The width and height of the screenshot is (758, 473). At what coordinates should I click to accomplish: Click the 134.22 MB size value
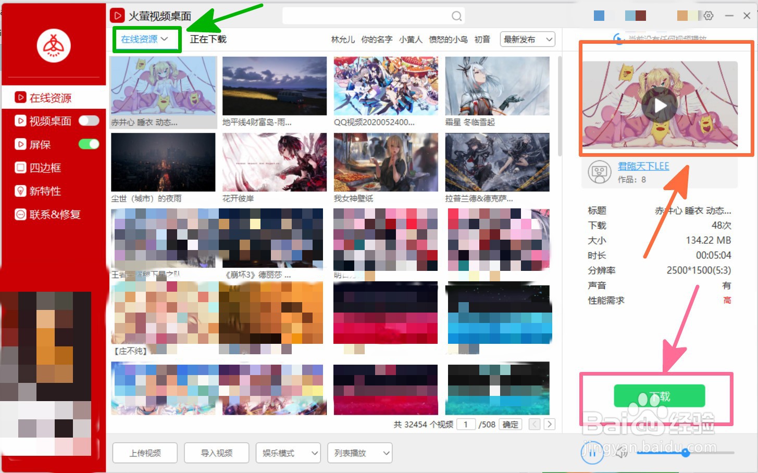click(x=708, y=240)
